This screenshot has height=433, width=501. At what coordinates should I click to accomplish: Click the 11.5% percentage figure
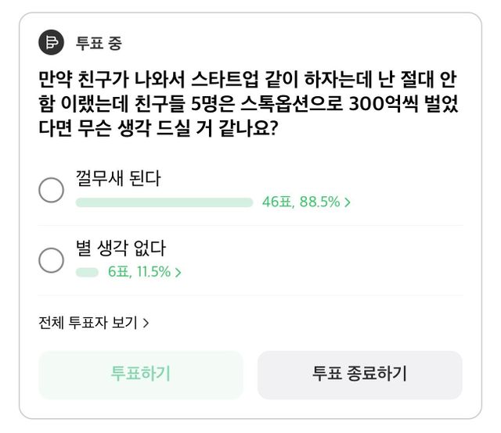click(x=153, y=272)
